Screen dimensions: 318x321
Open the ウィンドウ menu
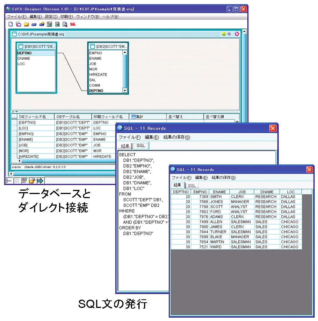click(88, 16)
